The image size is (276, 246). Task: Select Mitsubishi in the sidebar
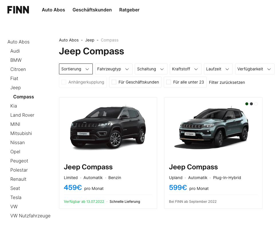(21, 133)
